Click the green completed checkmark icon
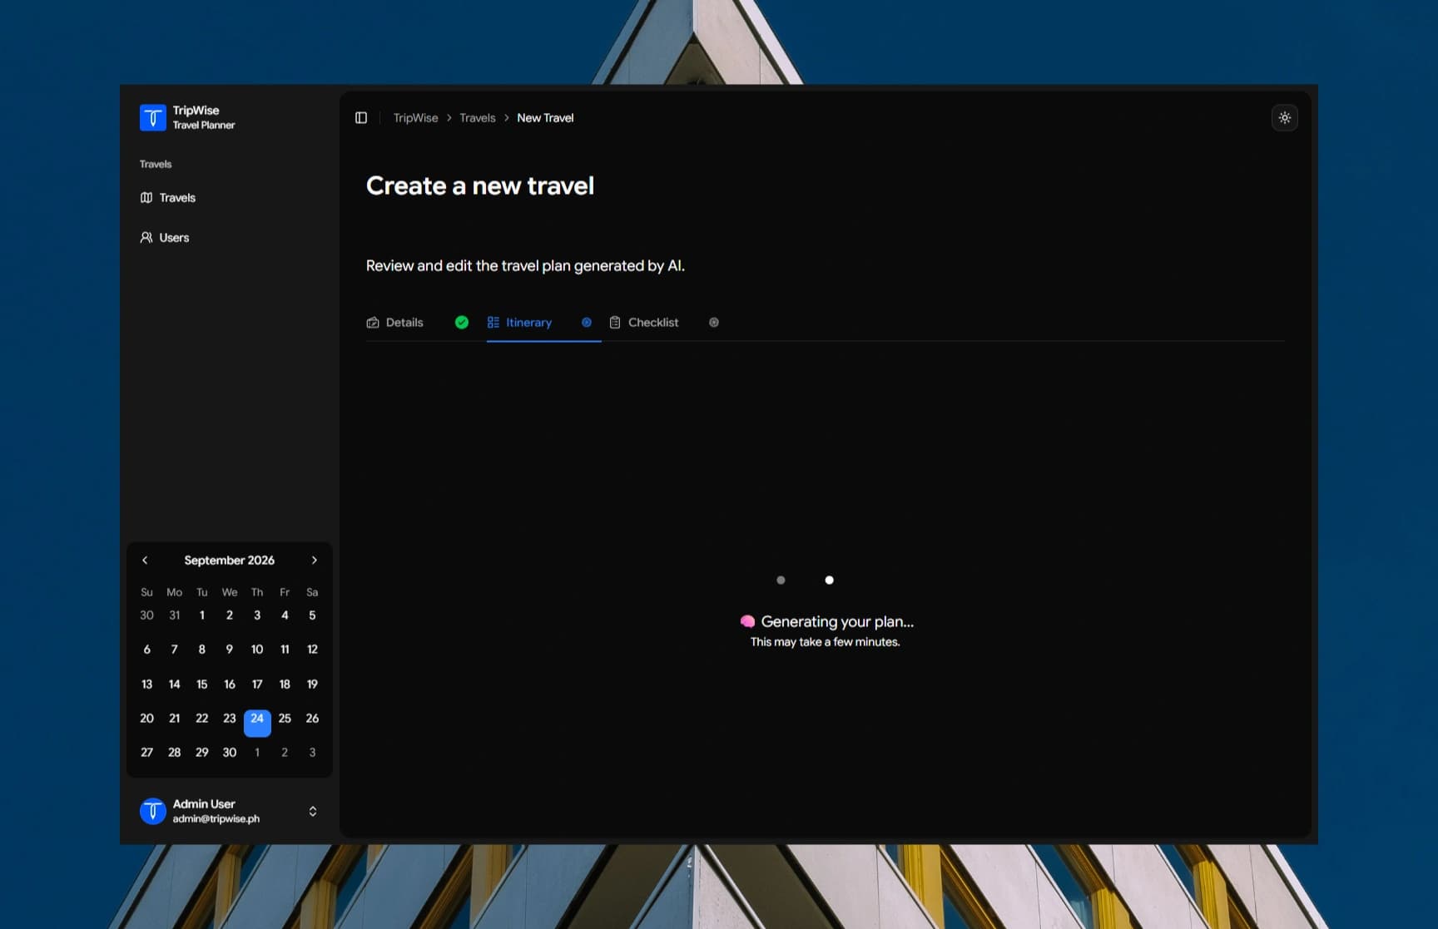 coord(462,323)
